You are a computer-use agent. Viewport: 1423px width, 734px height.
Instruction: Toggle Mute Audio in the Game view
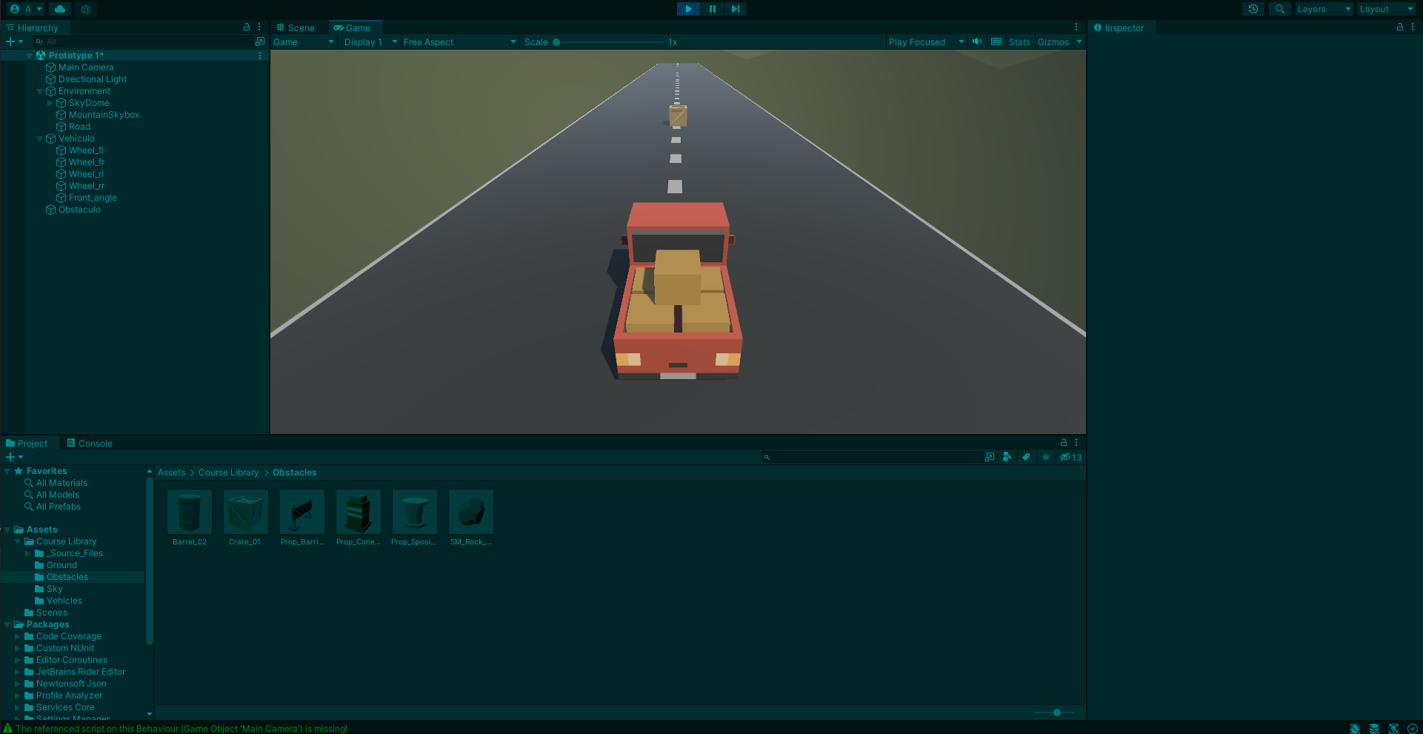977,41
